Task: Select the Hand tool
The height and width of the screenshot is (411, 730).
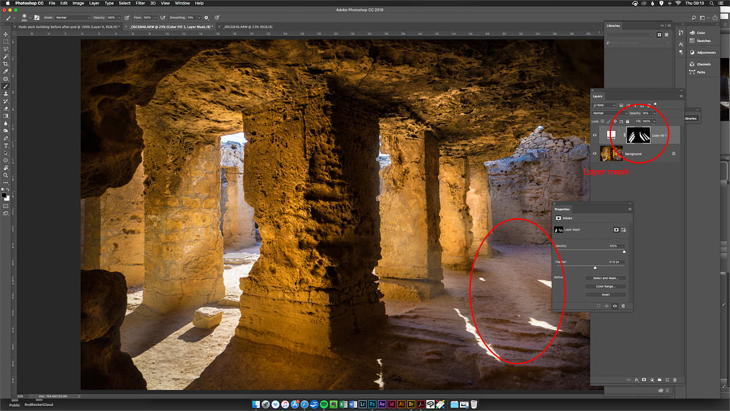Action: tap(6, 169)
